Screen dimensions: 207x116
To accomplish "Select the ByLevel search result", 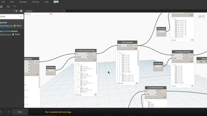I will click(4, 23).
